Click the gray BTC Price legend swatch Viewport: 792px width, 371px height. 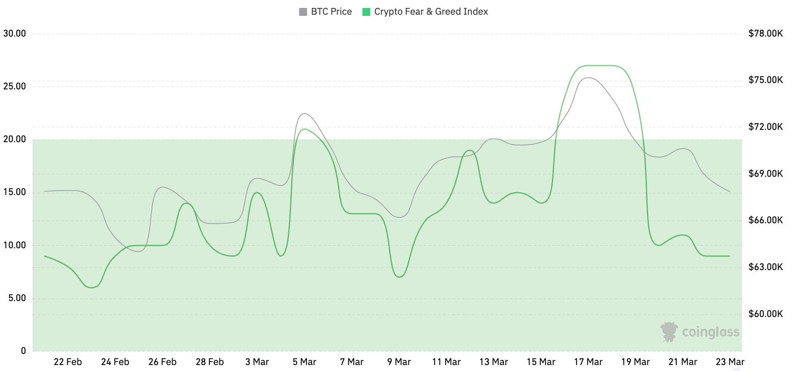[x=303, y=12]
